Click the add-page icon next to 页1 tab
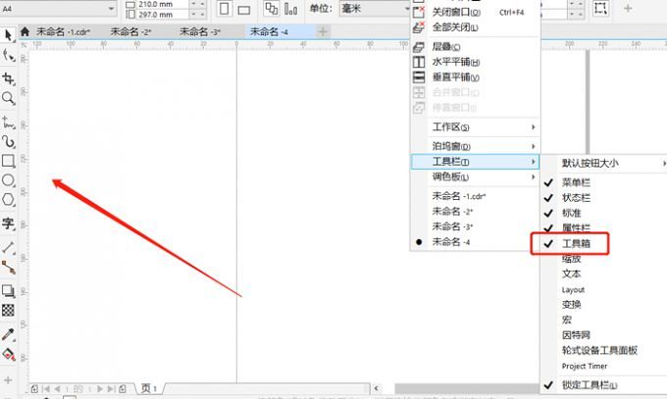The image size is (667, 399). [123, 389]
